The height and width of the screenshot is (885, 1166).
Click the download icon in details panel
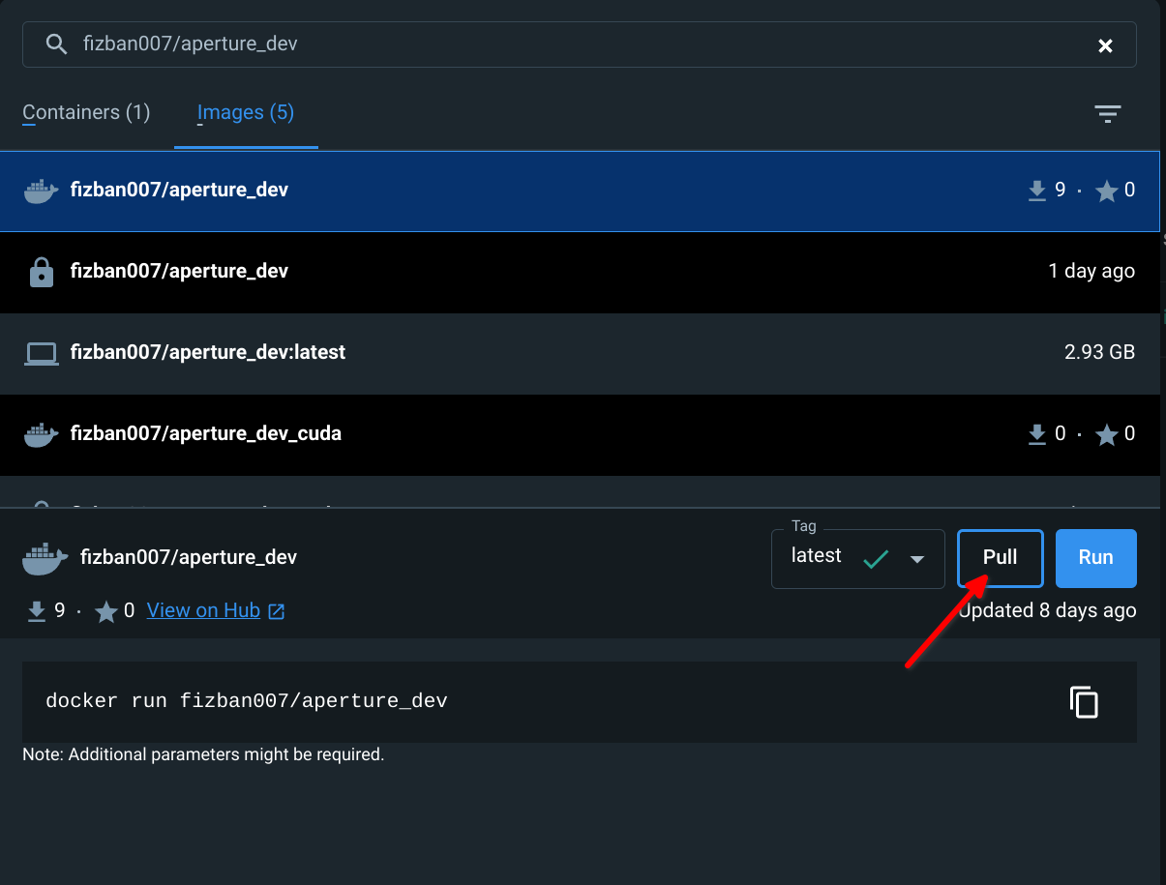tap(37, 611)
